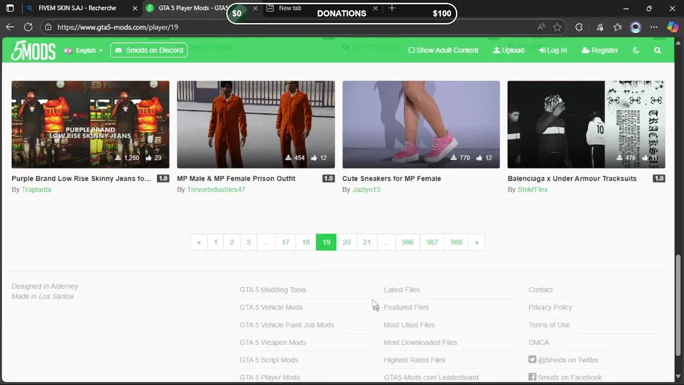The image size is (684, 385).
Task: Open the browser settings ellipsis menu
Action: point(654,27)
